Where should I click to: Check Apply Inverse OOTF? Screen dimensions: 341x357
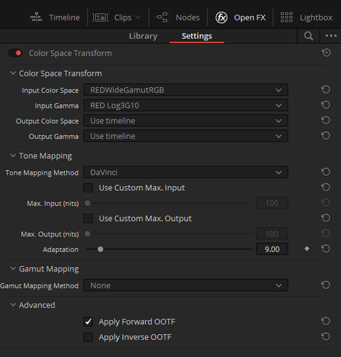click(88, 337)
